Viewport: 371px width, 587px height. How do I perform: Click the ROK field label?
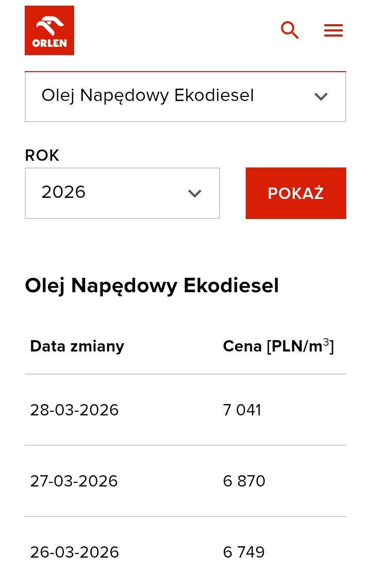pyautogui.click(x=42, y=155)
